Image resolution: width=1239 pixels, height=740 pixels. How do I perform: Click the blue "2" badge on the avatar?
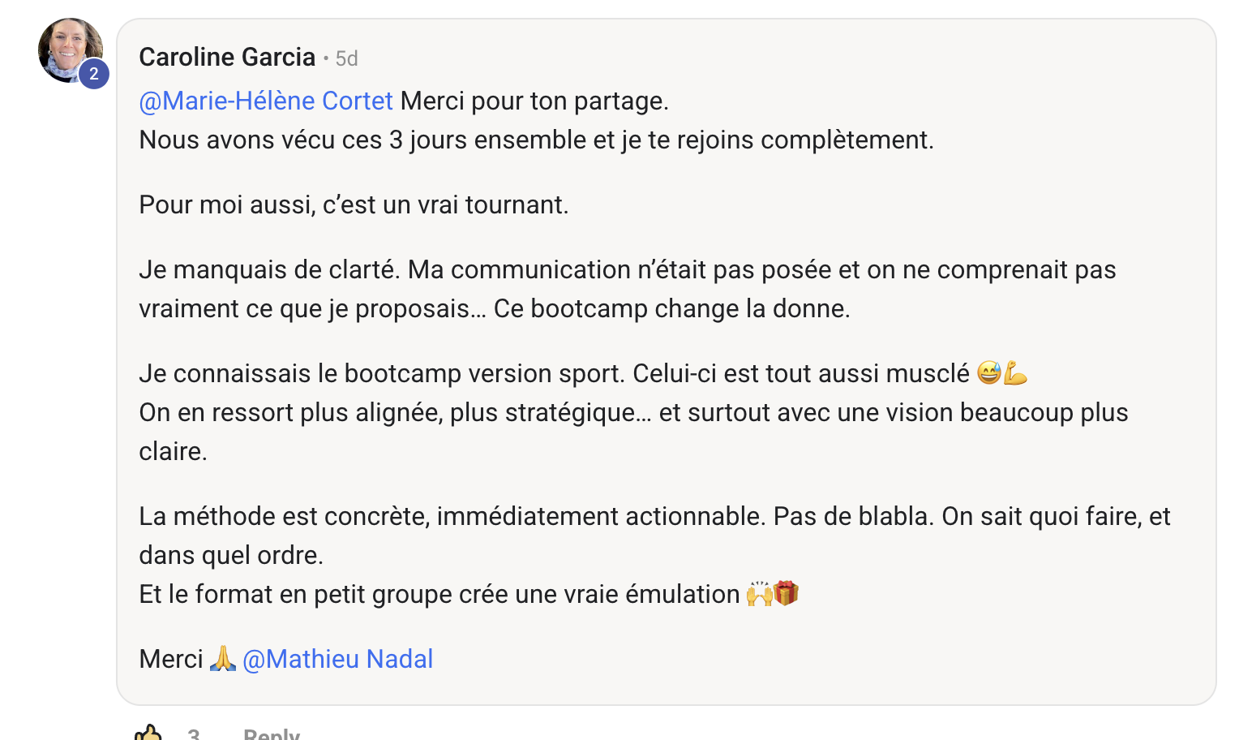click(x=95, y=73)
